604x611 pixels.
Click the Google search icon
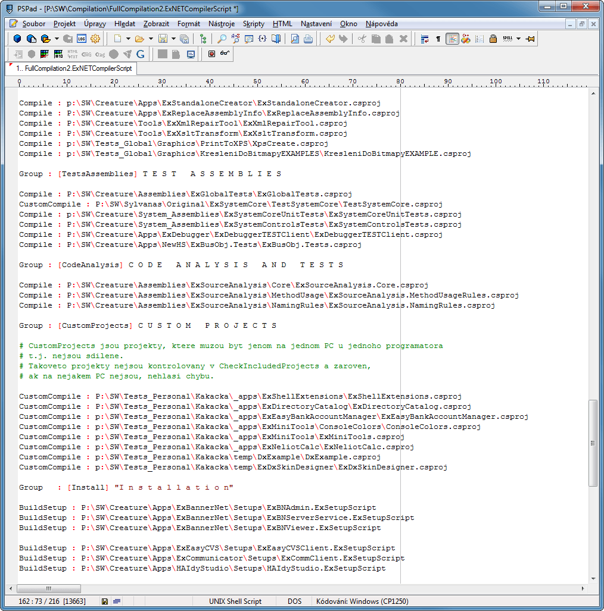141,54
